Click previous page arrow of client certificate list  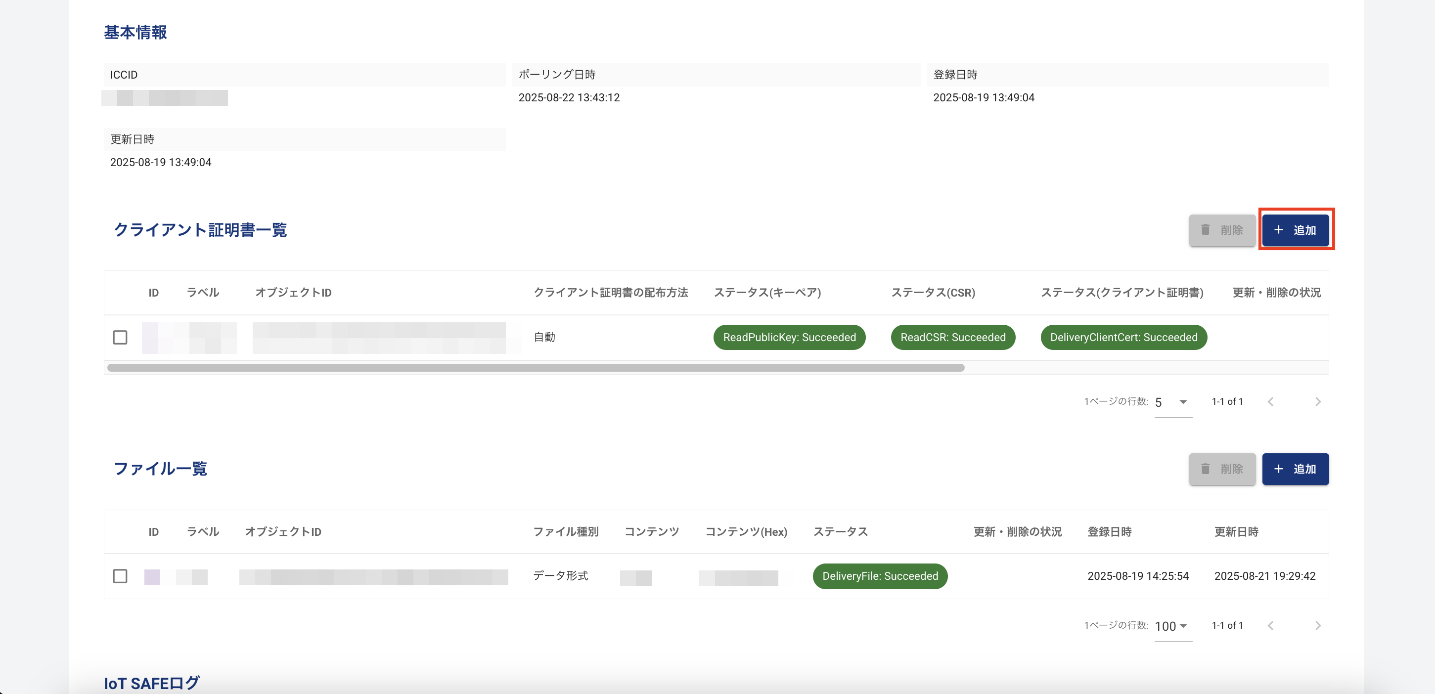(1271, 401)
